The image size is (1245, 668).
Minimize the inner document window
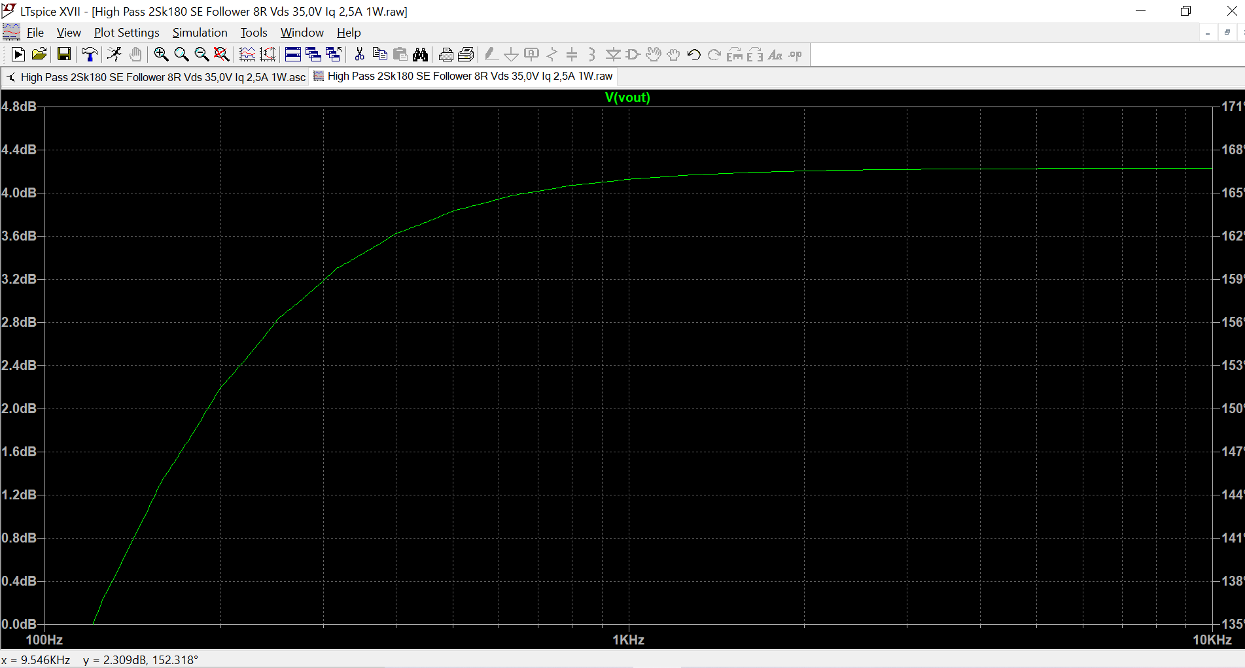pyautogui.click(x=1208, y=33)
